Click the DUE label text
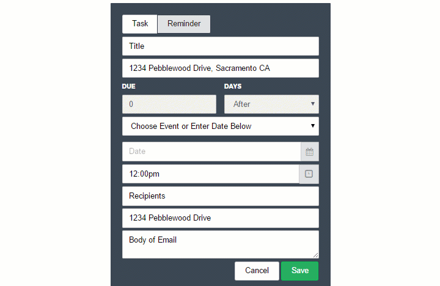 click(x=129, y=86)
